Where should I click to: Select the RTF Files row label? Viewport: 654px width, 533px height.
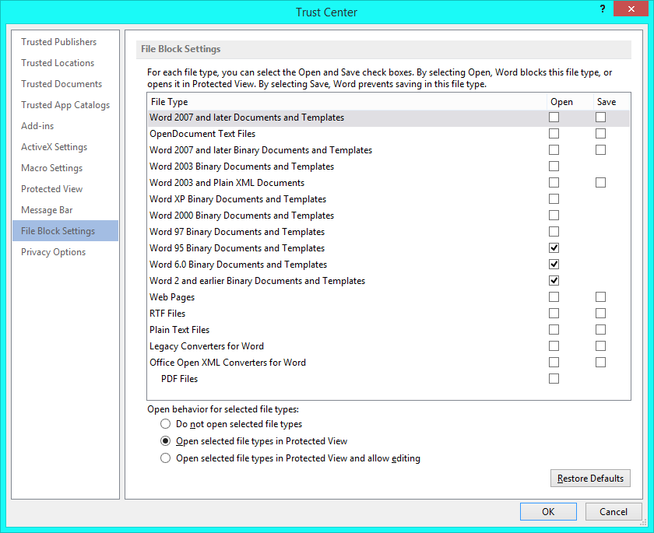[x=167, y=314]
